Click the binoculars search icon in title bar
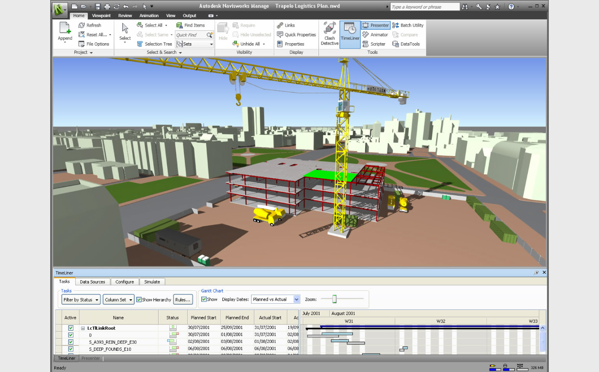This screenshot has height=372, width=599. click(465, 6)
